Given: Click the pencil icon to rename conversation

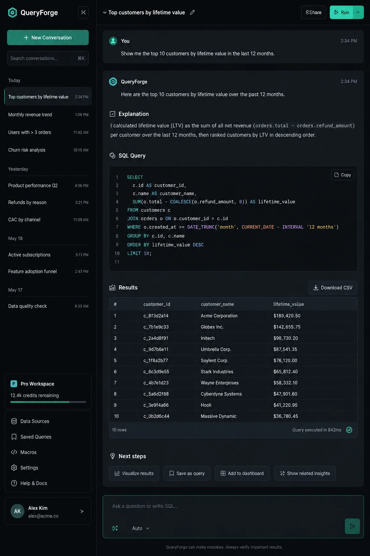Looking at the screenshot, I should point(192,12).
